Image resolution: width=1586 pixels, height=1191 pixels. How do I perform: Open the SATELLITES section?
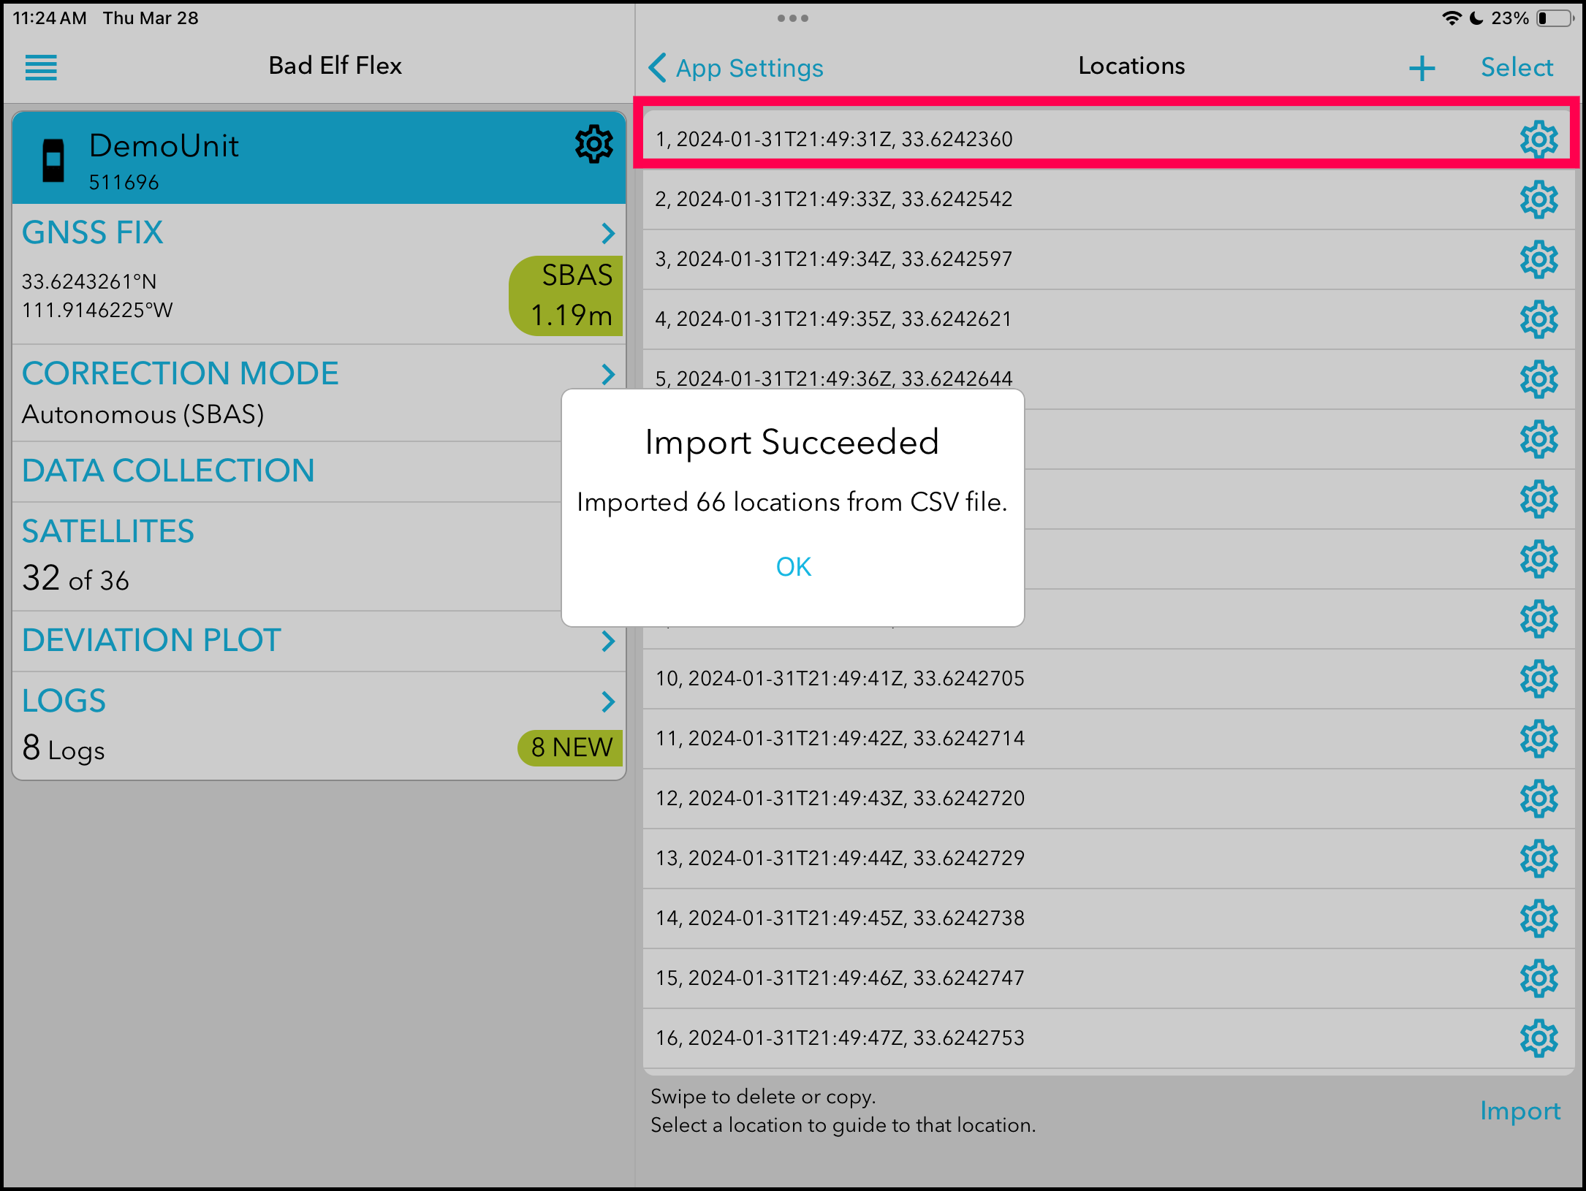pos(108,532)
